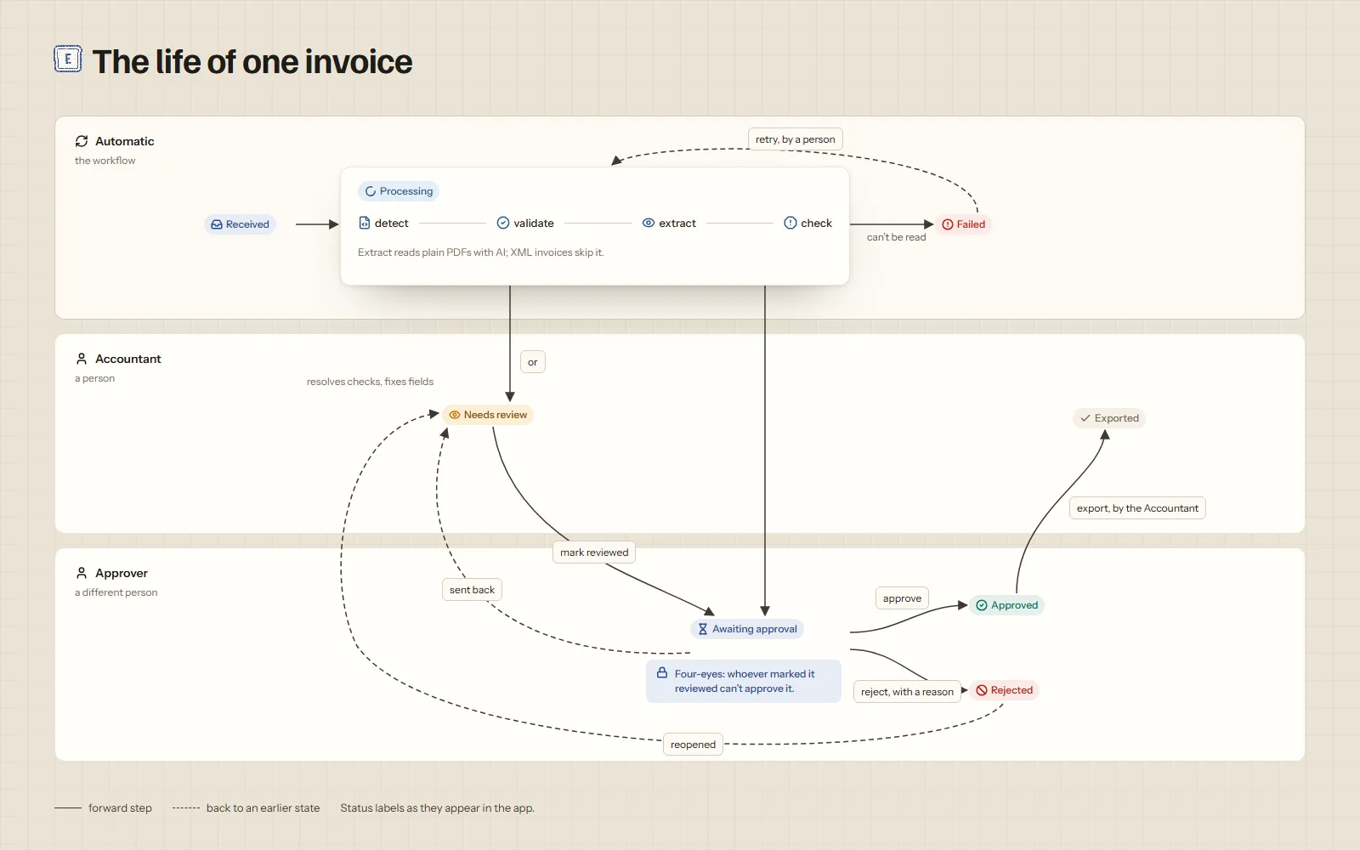Image resolution: width=1360 pixels, height=850 pixels.
Task: Click 'a different person' subtitle text
Action: click(x=116, y=592)
